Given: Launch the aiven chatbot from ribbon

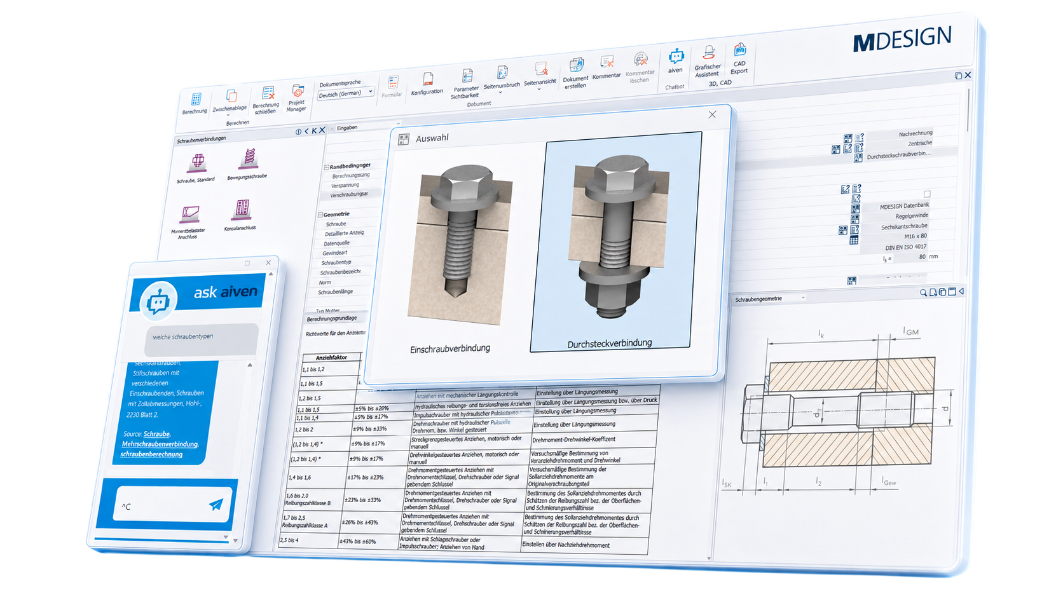Looking at the screenshot, I should click(675, 61).
